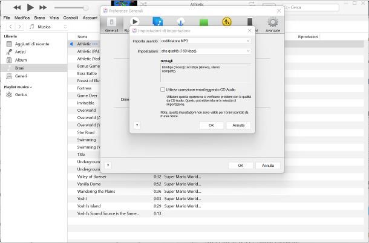Click OK in the Impostazioni di importazione dialog
Screen dimensions: 369x243
[211, 125]
